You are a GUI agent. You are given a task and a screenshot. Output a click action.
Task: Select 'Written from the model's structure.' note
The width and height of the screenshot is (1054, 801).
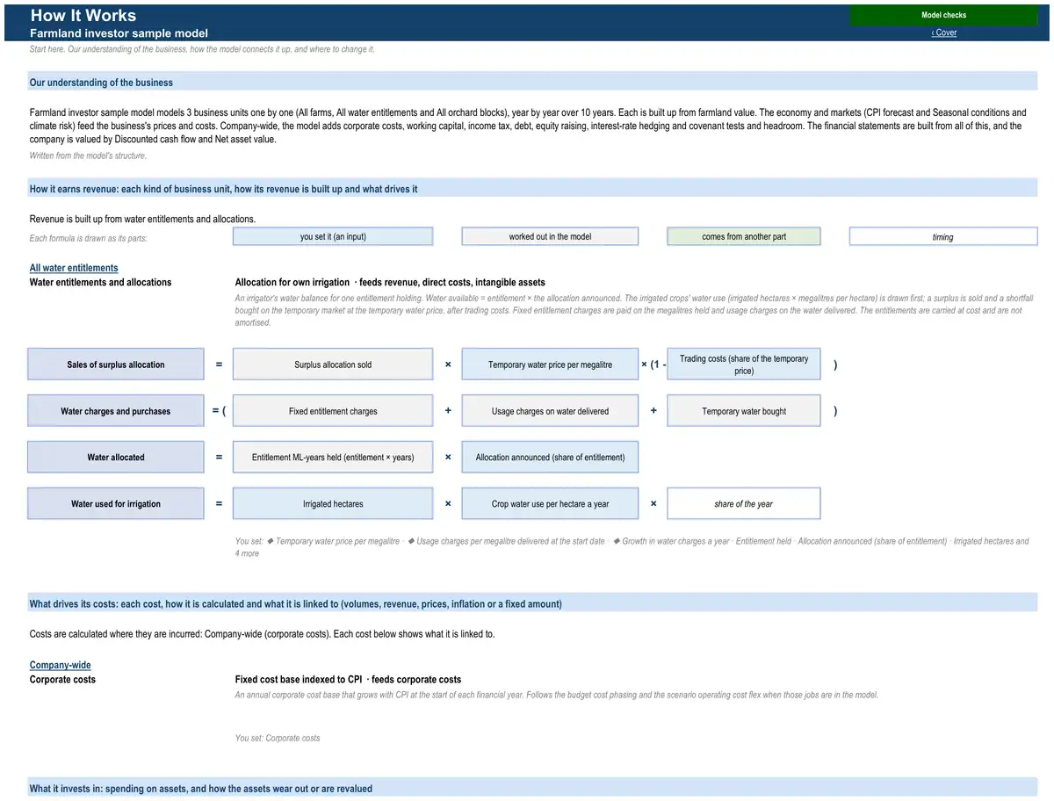coord(88,155)
